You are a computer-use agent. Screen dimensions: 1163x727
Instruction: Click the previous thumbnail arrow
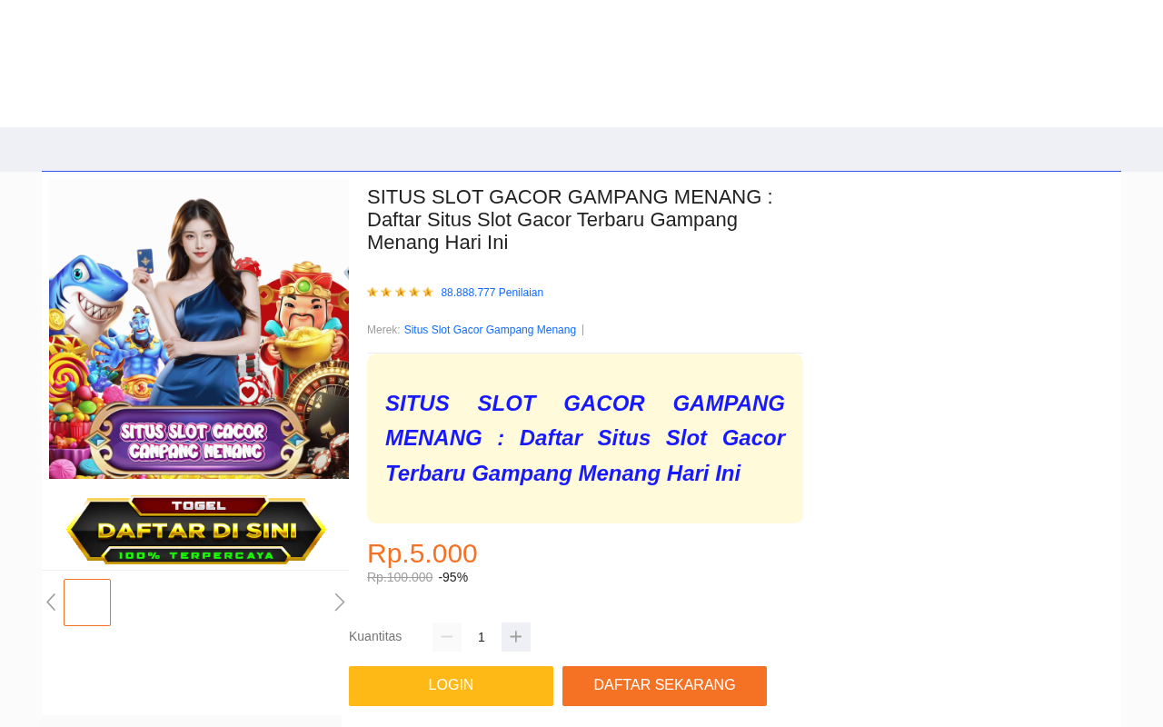(51, 603)
